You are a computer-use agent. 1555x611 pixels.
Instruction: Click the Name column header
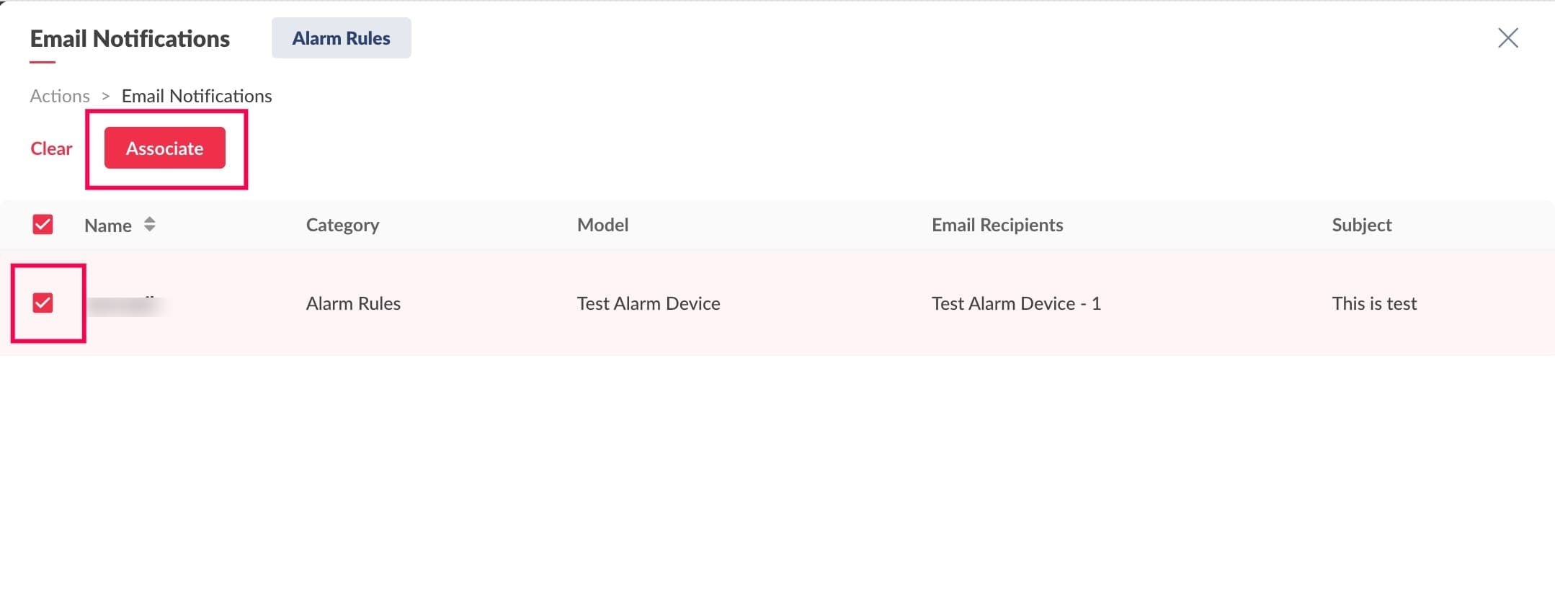click(x=108, y=226)
